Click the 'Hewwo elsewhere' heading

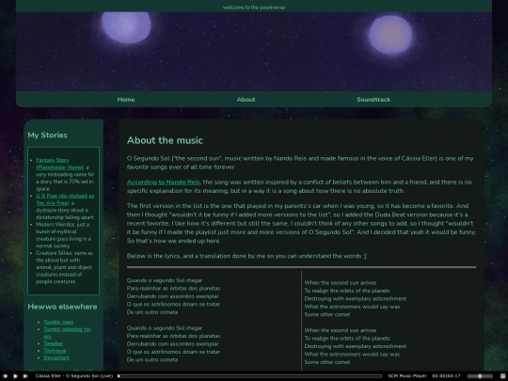pos(62,307)
